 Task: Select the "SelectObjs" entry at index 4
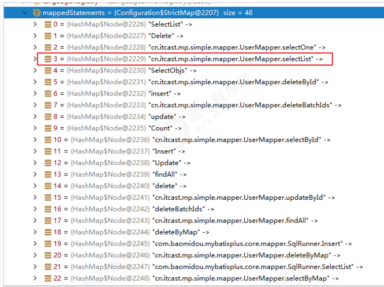[193, 71]
